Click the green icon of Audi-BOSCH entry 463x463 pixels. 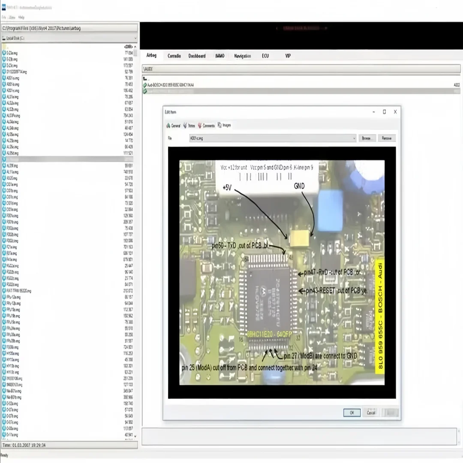coord(145,85)
